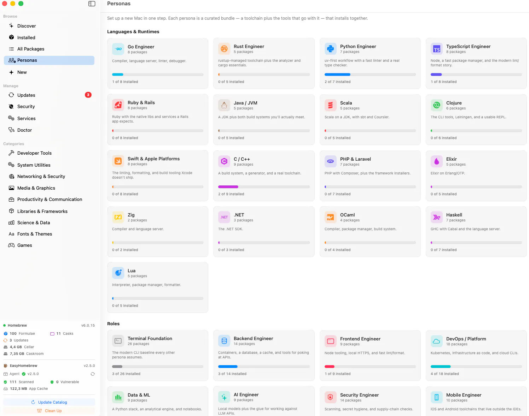Click the "122,3 MB App Cache" entry
The image size is (529, 416).
click(x=25, y=389)
